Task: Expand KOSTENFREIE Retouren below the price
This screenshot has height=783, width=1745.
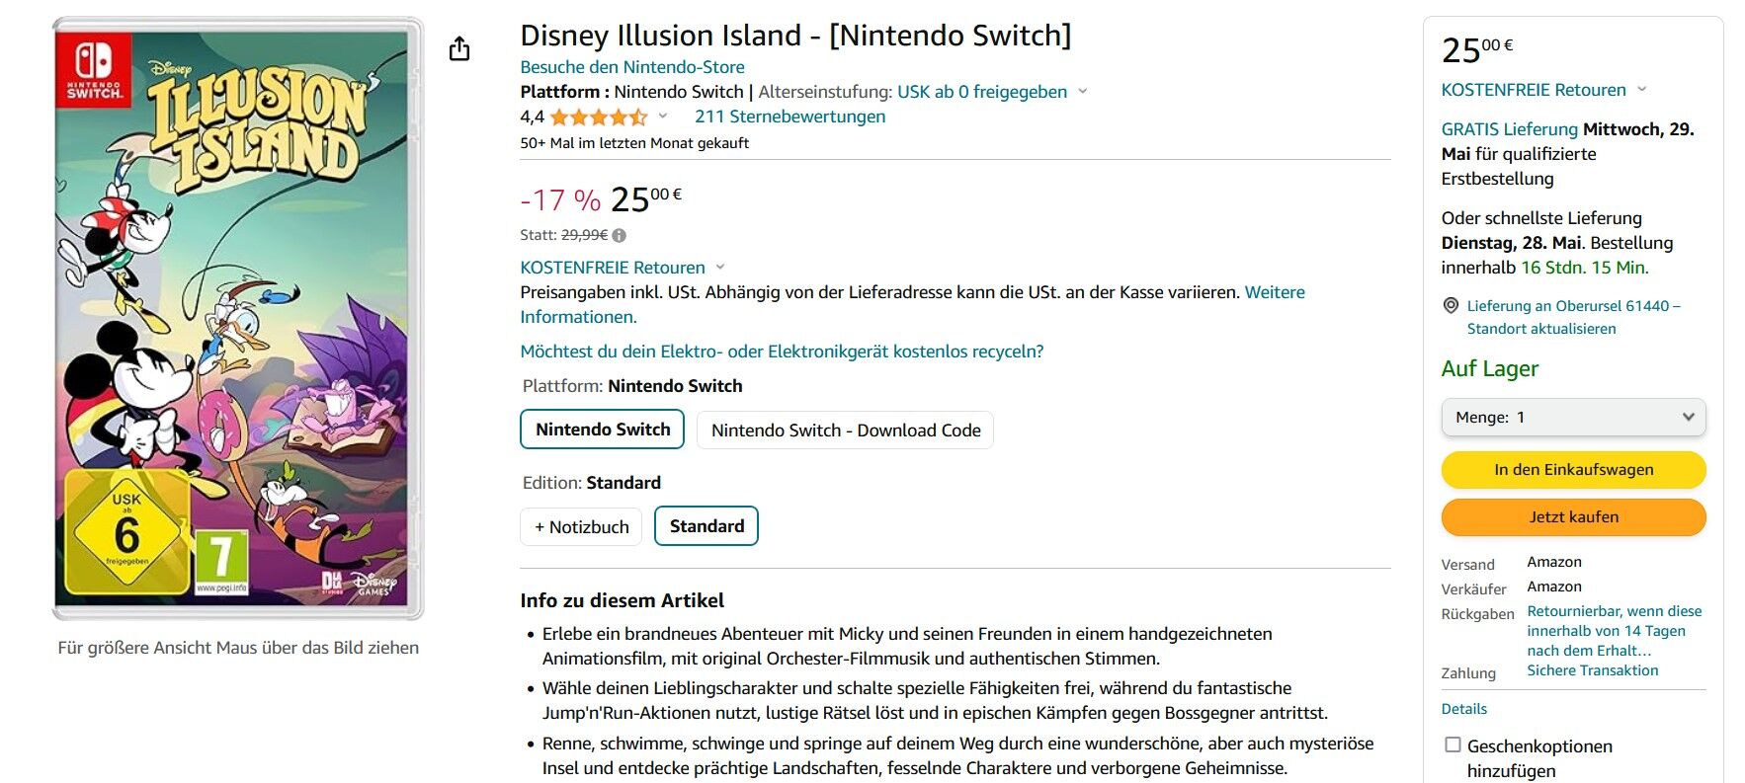Action: (720, 267)
